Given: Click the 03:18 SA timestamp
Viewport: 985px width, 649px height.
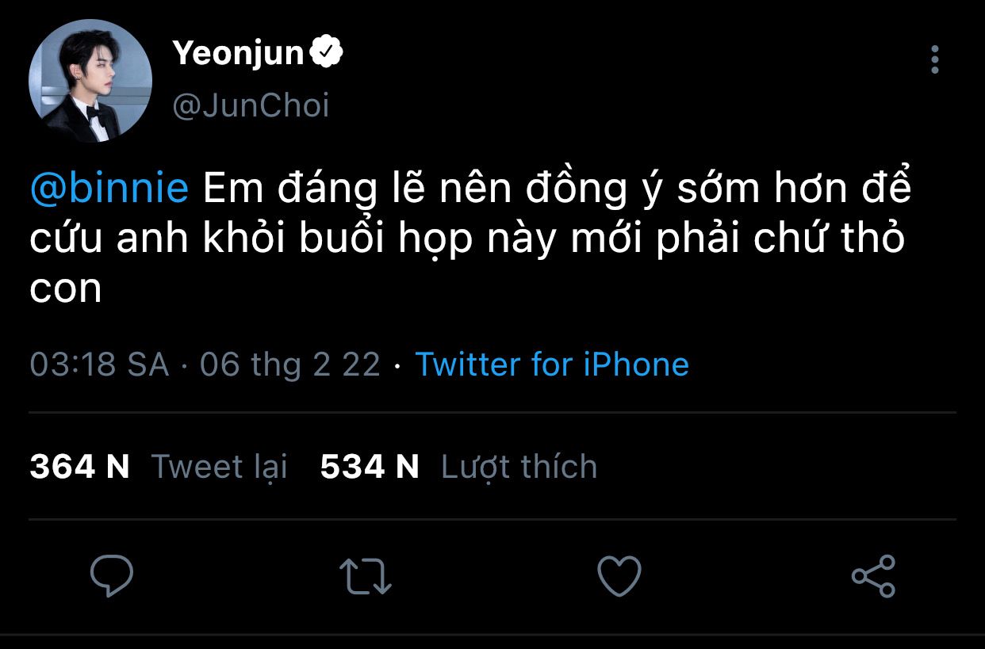Looking at the screenshot, I should click(99, 364).
